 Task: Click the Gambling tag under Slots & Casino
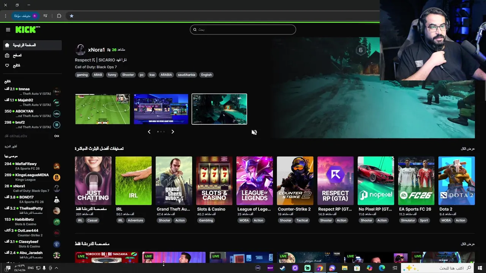[x=206, y=220]
